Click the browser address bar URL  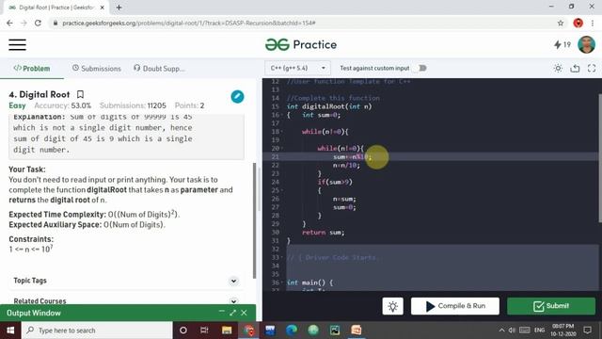pos(188,23)
